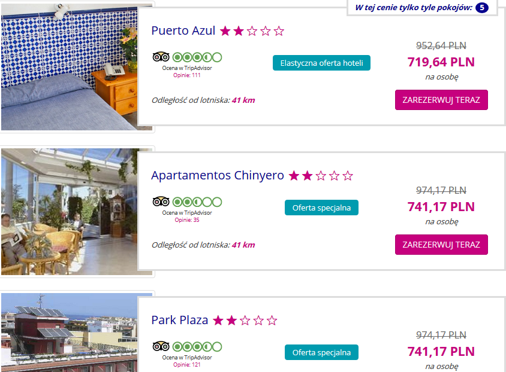Open the Puerto Azul hotel title link
The image size is (506, 372).
tap(183, 31)
